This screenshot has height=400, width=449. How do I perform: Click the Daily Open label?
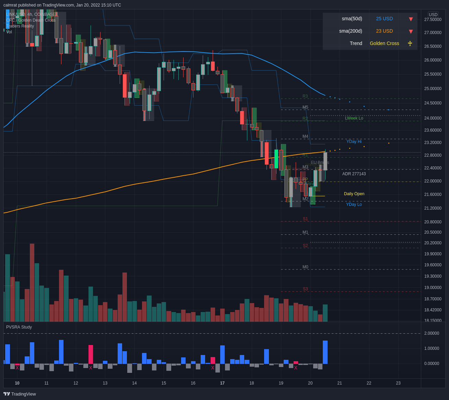[354, 194]
